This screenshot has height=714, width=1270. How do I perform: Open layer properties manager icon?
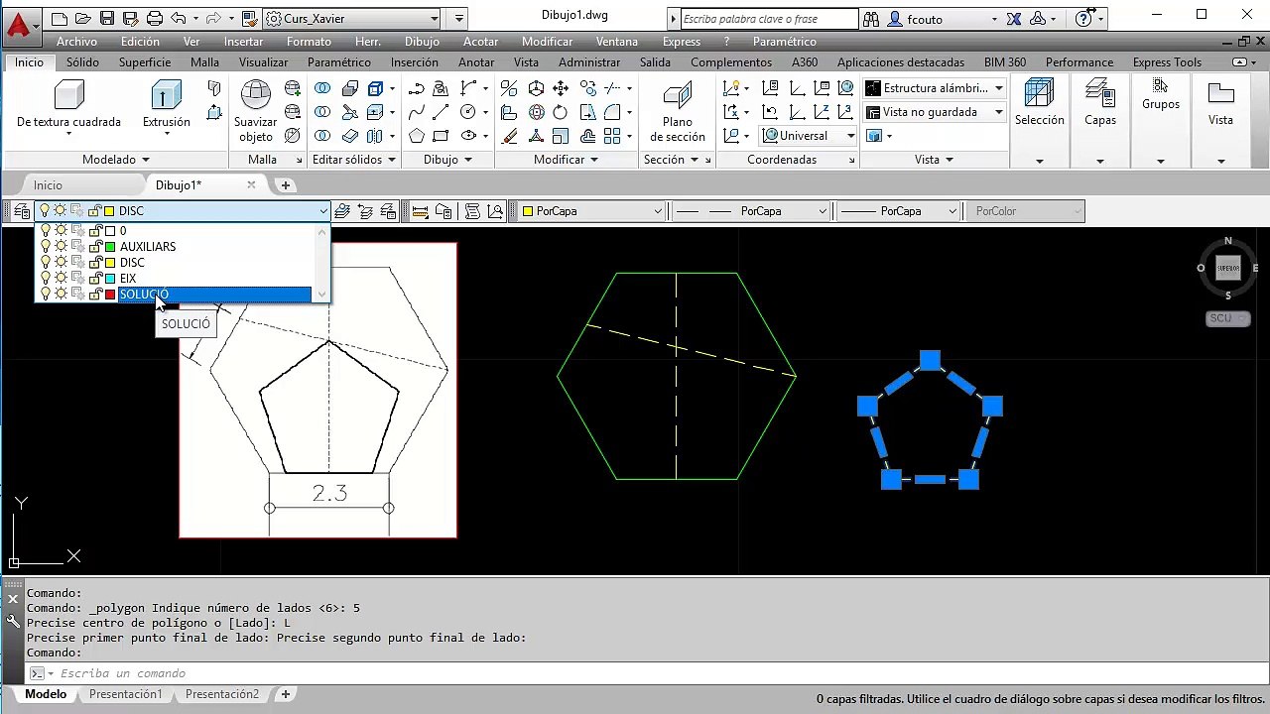pos(22,211)
